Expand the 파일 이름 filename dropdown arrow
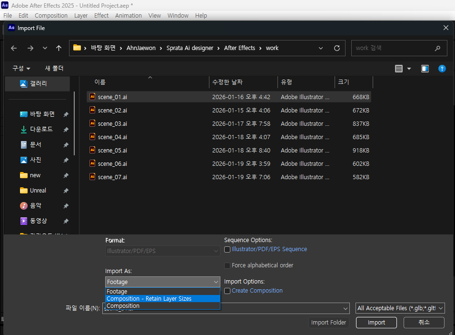 [346, 309]
